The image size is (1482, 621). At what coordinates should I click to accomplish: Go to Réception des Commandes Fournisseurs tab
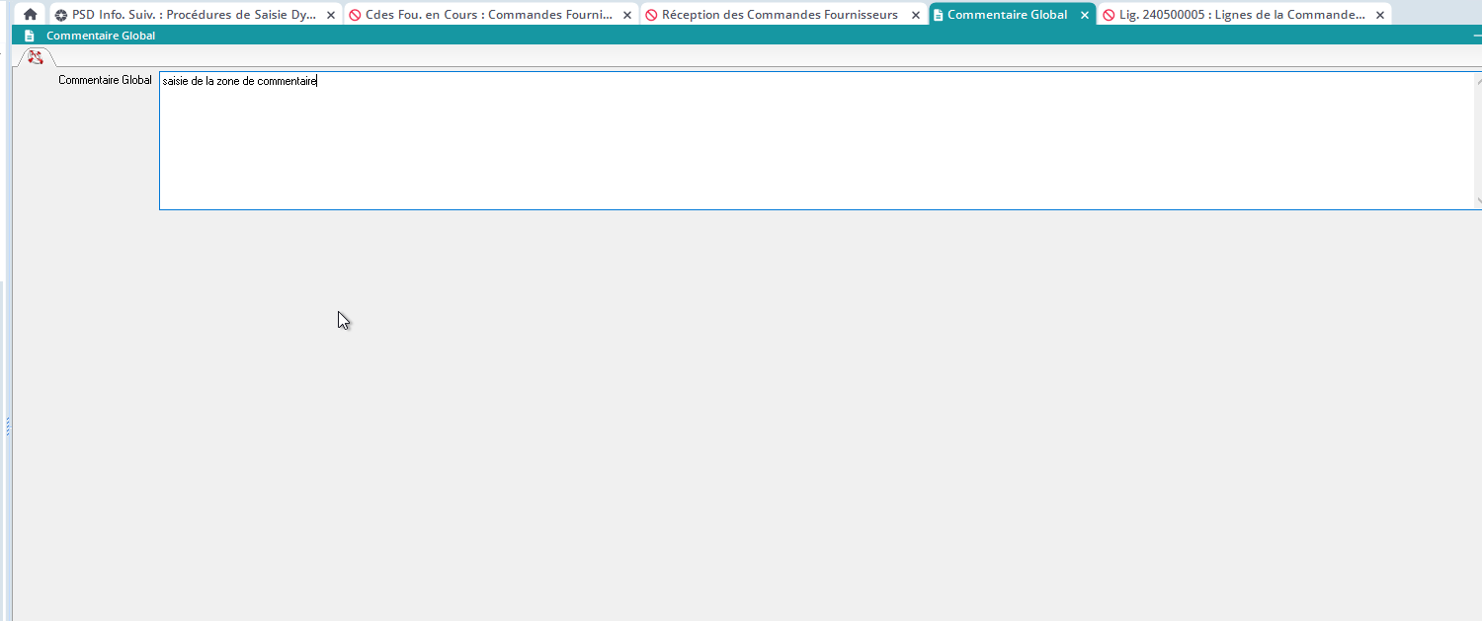[x=780, y=15]
